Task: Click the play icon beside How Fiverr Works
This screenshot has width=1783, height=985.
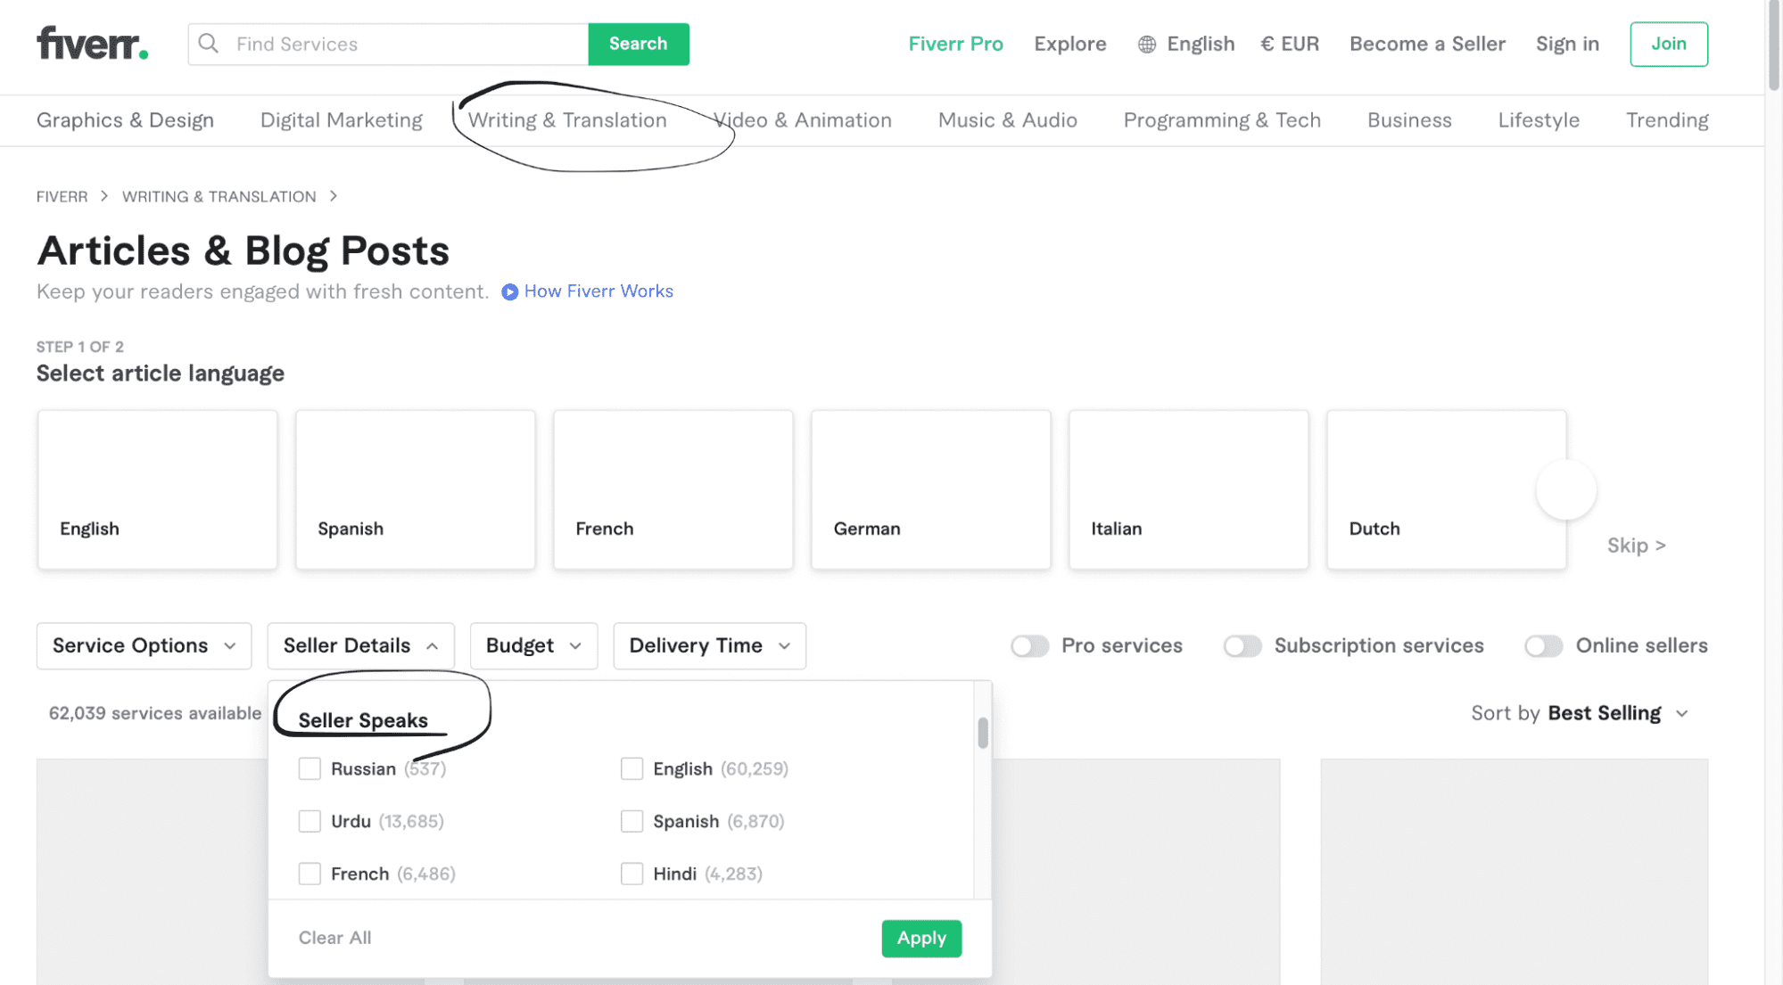Action: tap(509, 291)
